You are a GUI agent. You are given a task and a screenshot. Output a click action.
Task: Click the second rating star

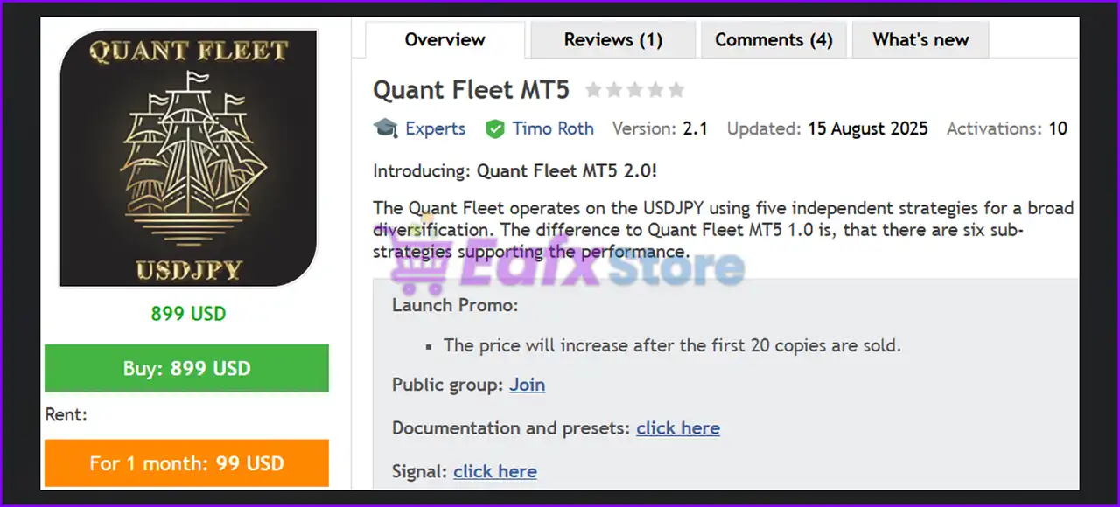(613, 90)
